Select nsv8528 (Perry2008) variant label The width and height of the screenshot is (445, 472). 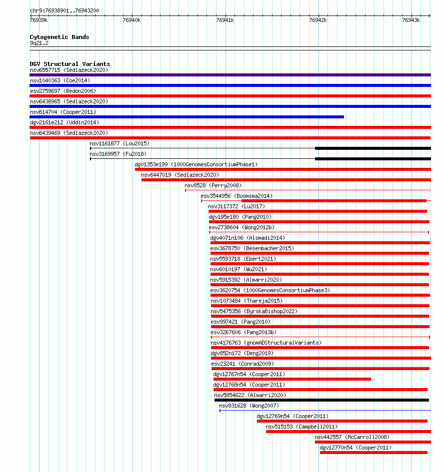tap(213, 186)
